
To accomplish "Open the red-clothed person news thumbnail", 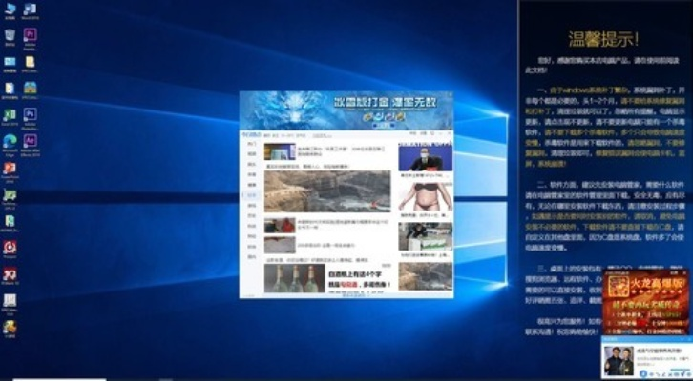I will pyautogui.click(x=280, y=226).
